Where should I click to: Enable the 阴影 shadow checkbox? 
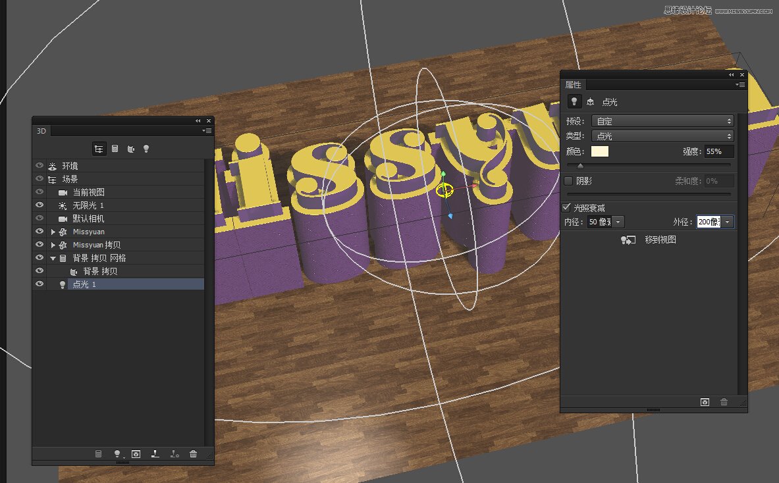click(x=569, y=181)
